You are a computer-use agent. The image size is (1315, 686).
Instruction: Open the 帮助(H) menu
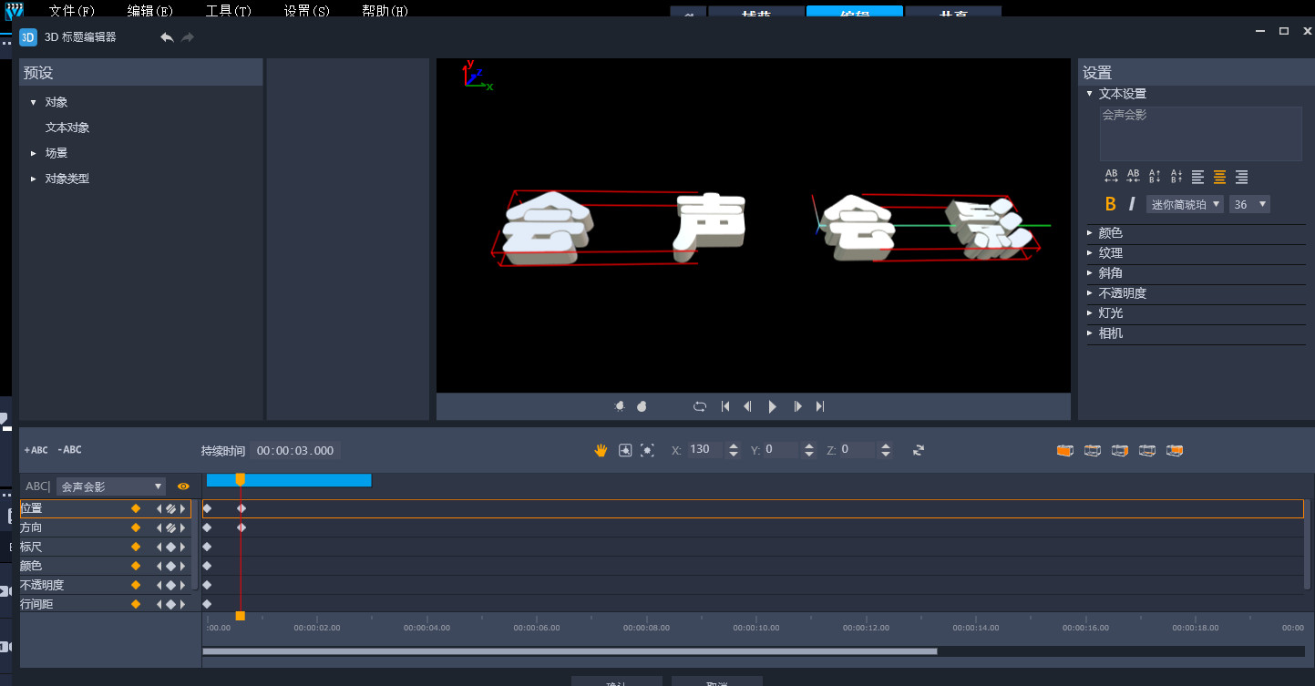pos(385,11)
